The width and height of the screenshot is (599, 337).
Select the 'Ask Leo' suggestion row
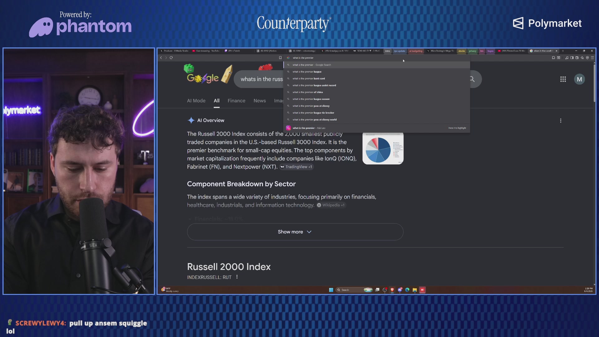(377, 128)
